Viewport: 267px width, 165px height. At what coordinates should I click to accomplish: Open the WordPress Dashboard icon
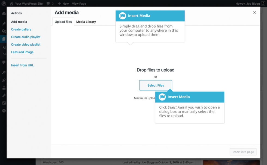coord(4,13)
